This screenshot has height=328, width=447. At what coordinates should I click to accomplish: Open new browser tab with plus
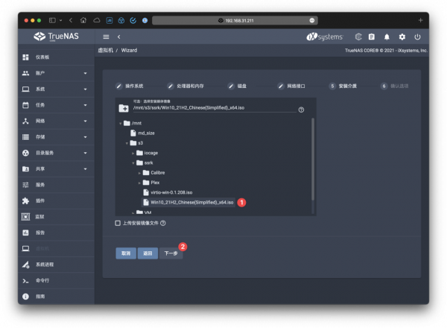[x=420, y=20]
